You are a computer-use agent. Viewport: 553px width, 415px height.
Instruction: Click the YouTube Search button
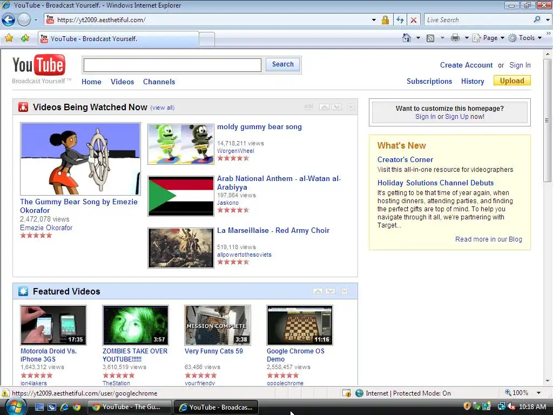(x=283, y=64)
